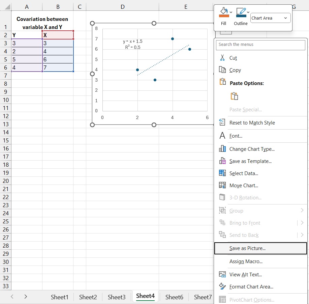Select row 10 header
This screenshot has width=309, height=304.
coord(5,100)
